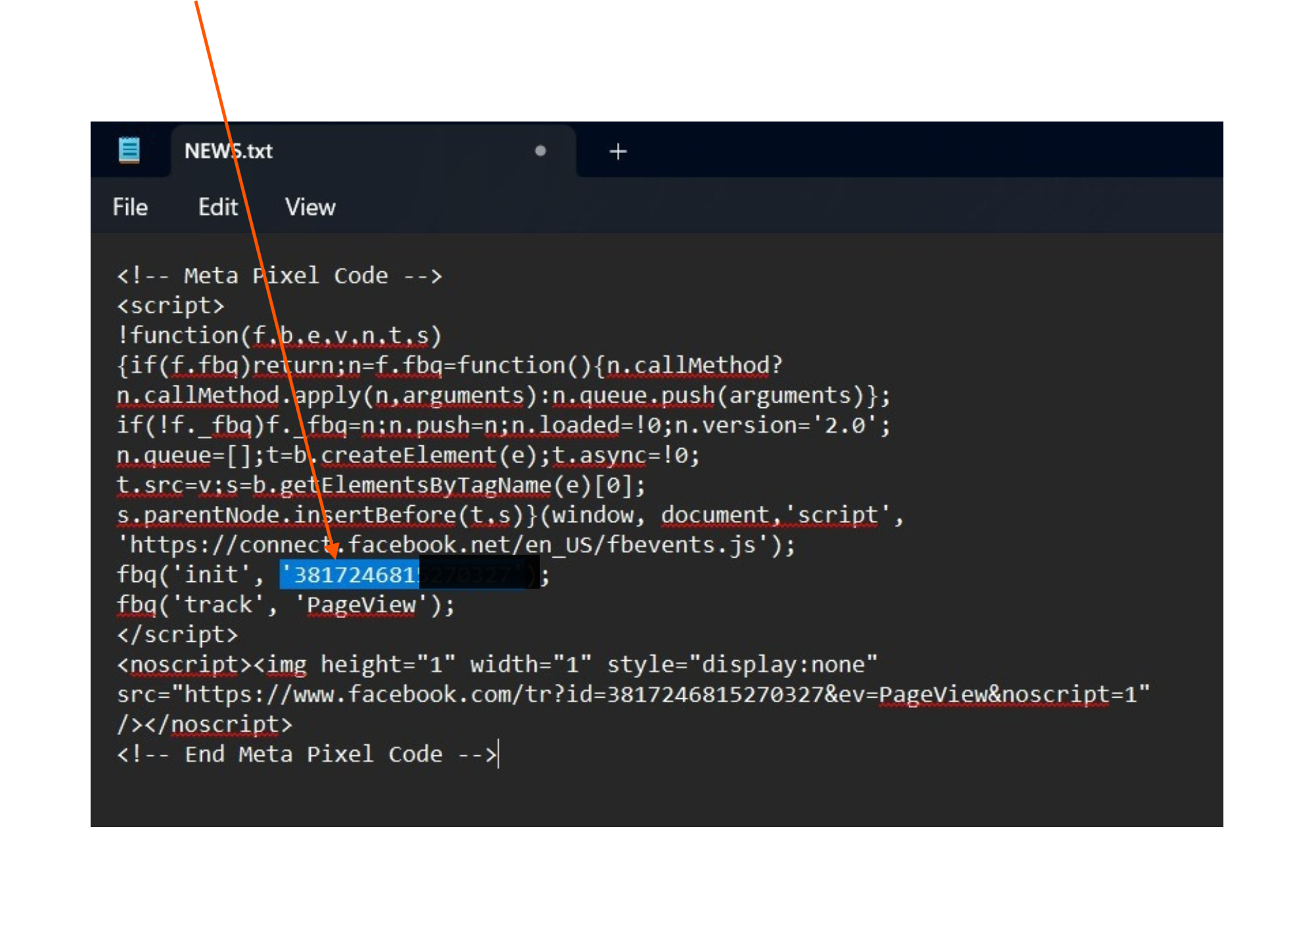Open the File menu
Viewport: 1314px width, 938px height.
[130, 208]
